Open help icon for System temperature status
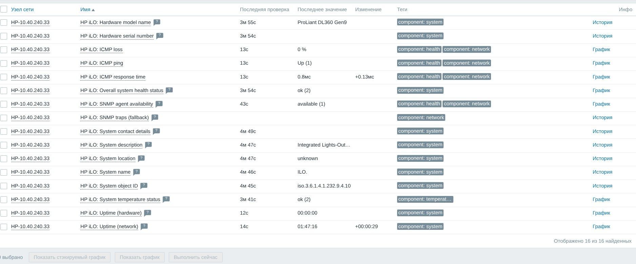636x264 pixels. tap(166, 199)
